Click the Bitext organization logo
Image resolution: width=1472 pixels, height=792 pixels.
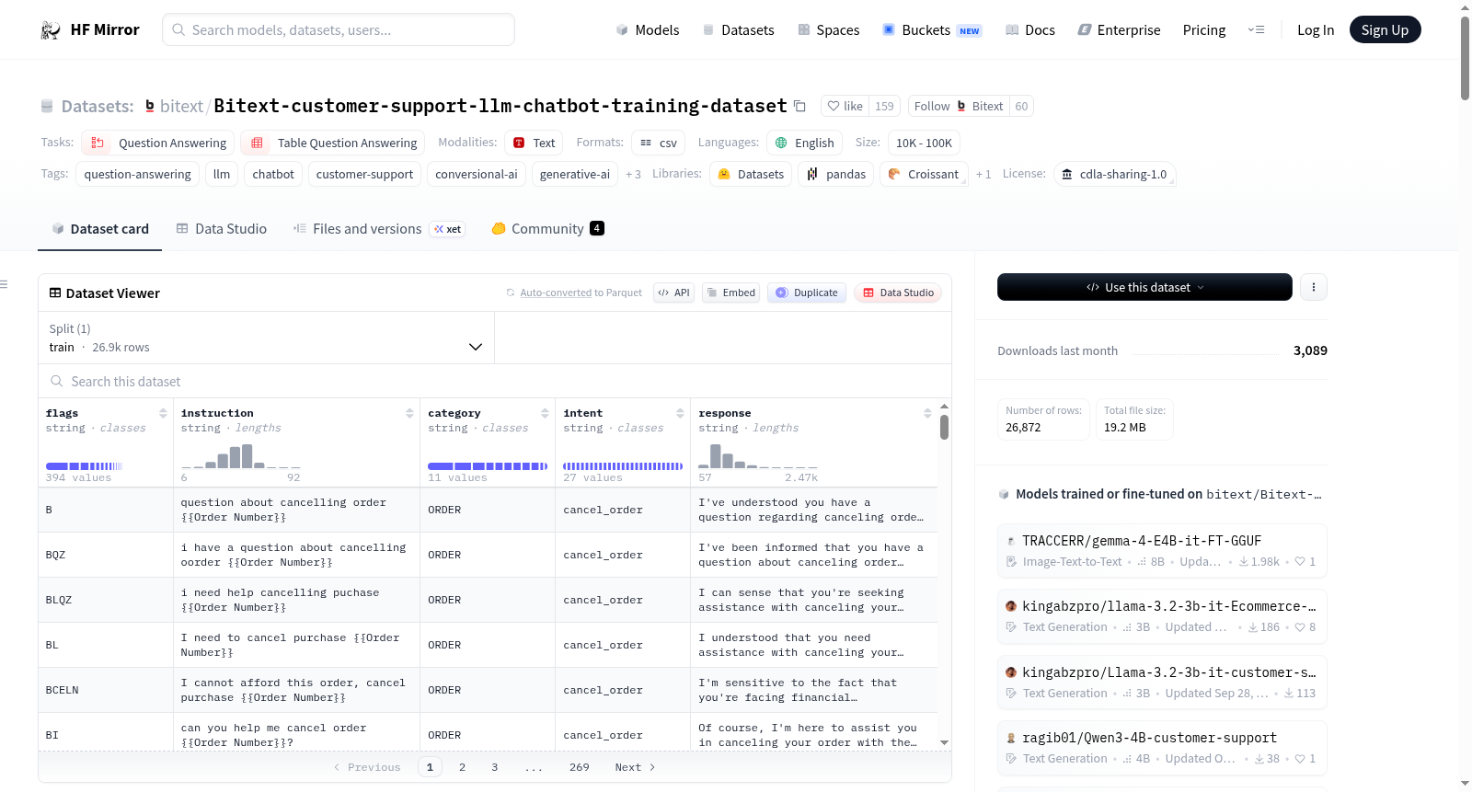pos(150,107)
